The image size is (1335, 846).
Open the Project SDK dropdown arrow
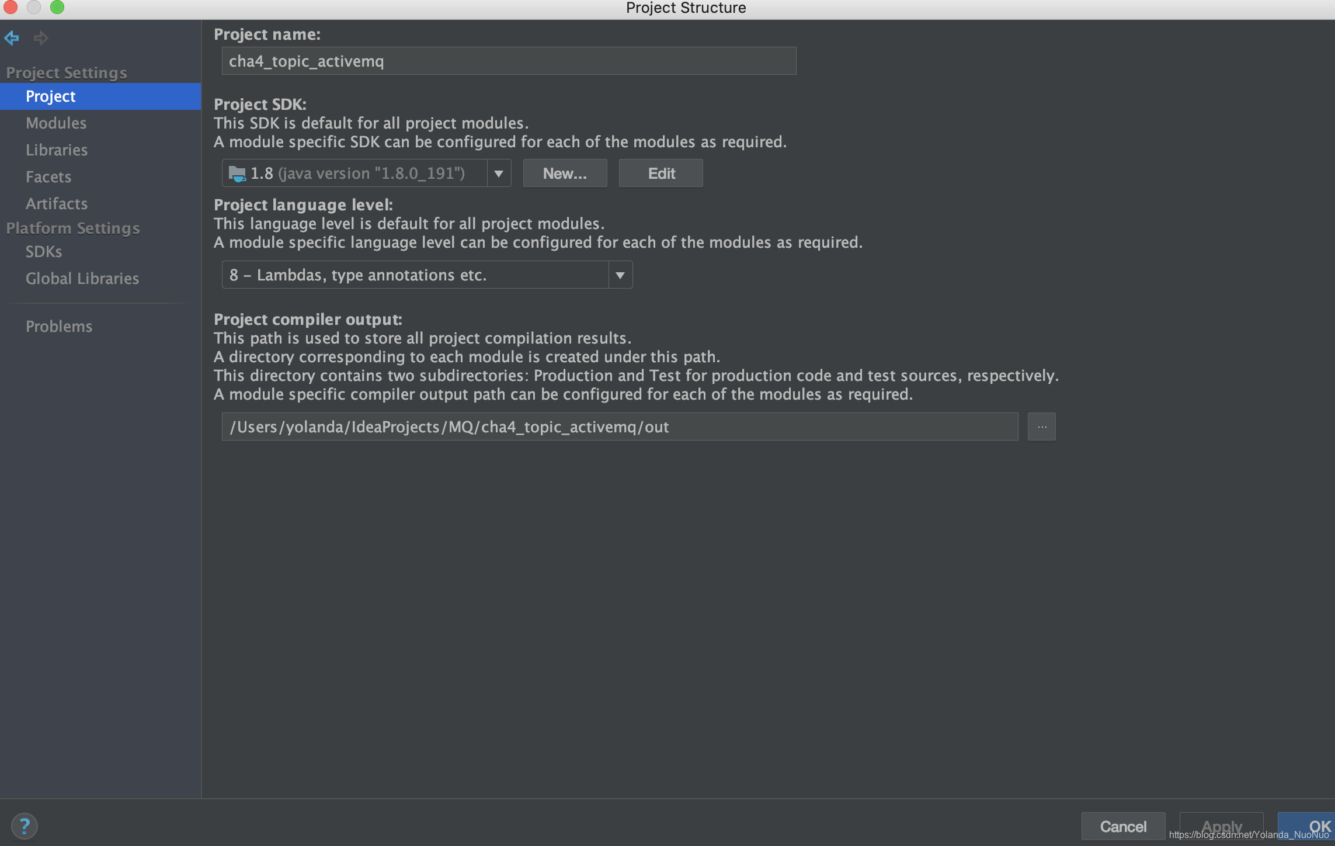pyautogui.click(x=498, y=173)
